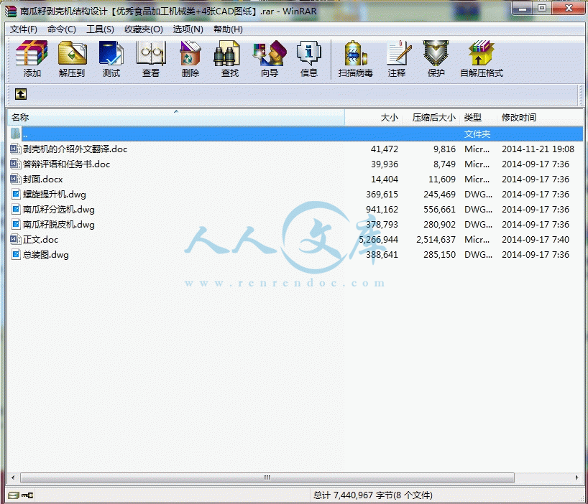The image size is (588, 504).
Task: Select the icon of 正文.doc
Action: coord(15,239)
